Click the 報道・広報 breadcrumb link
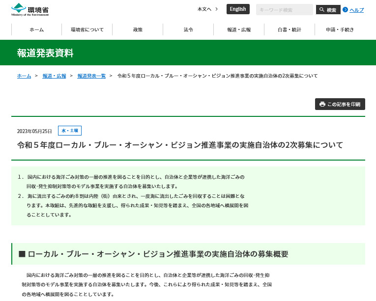Screen dimensions: 376x301 (54, 76)
